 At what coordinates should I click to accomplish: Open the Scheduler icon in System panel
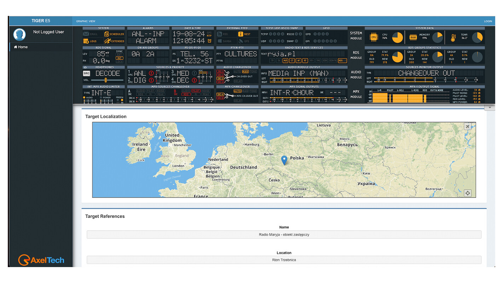[107, 34]
